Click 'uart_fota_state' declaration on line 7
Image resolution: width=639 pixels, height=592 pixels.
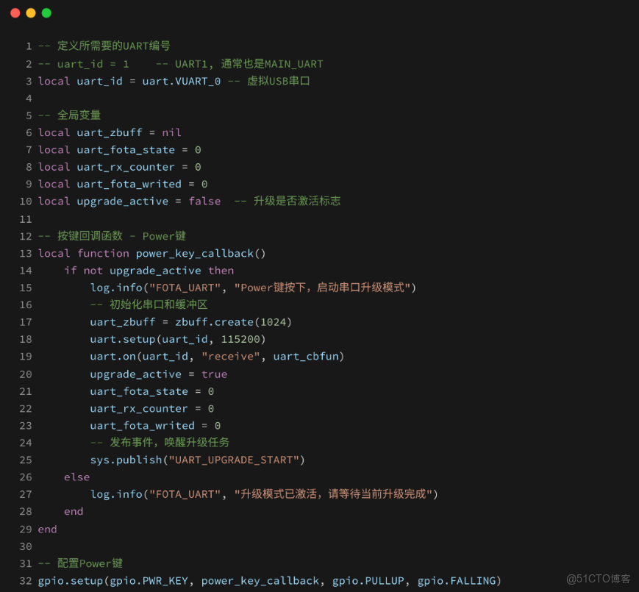click(x=126, y=150)
